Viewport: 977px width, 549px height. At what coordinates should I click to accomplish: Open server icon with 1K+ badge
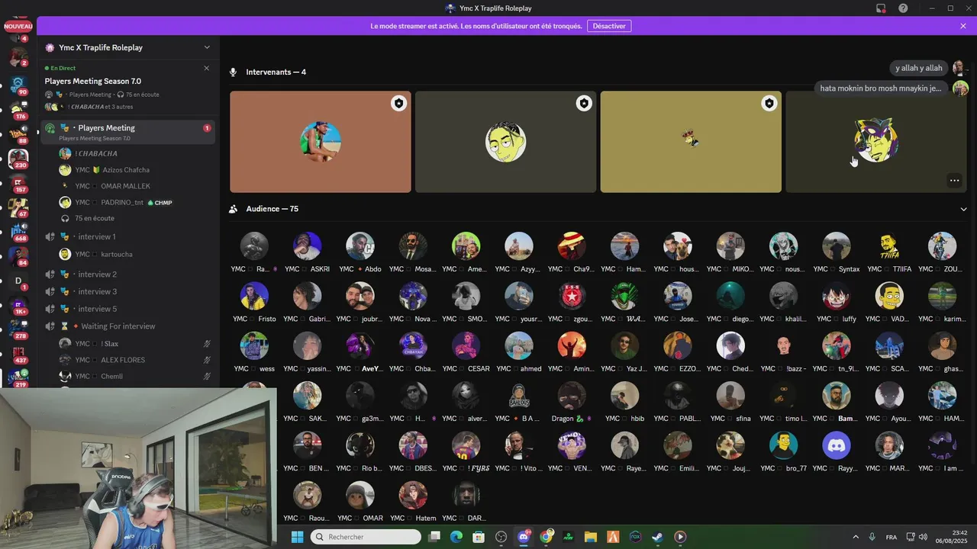pos(18,305)
